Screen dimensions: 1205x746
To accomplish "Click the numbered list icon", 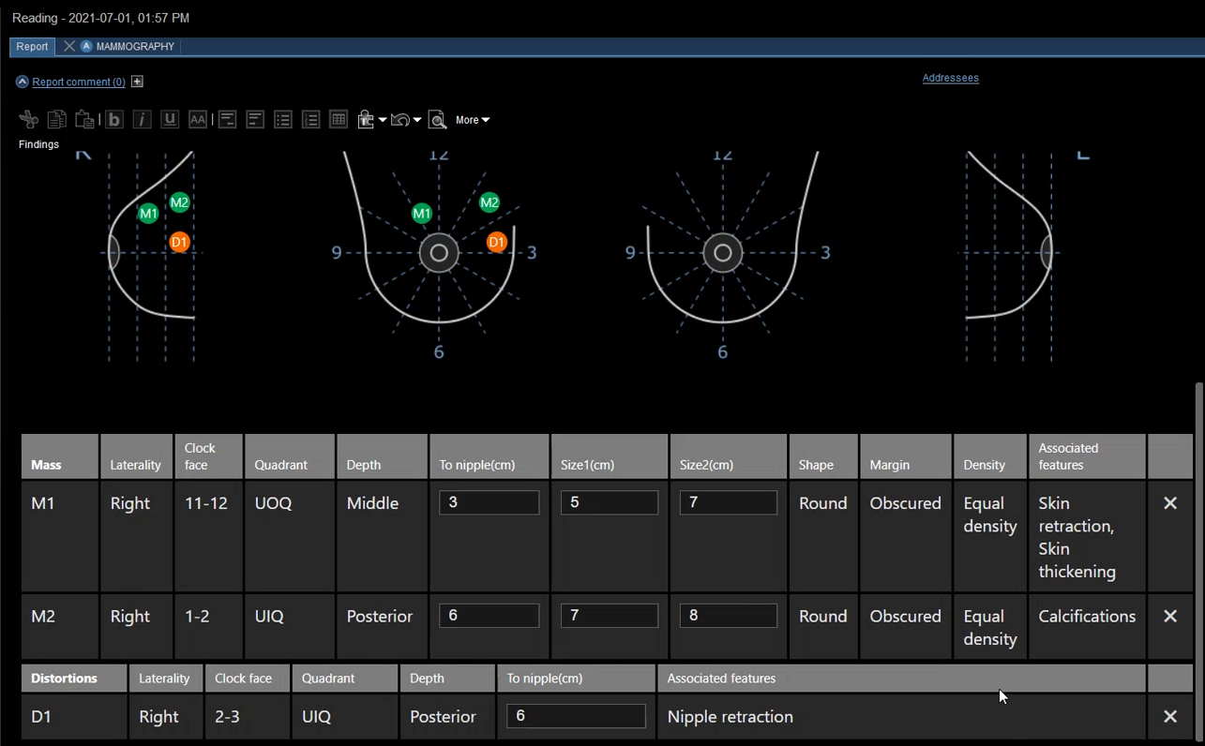I will tap(310, 120).
